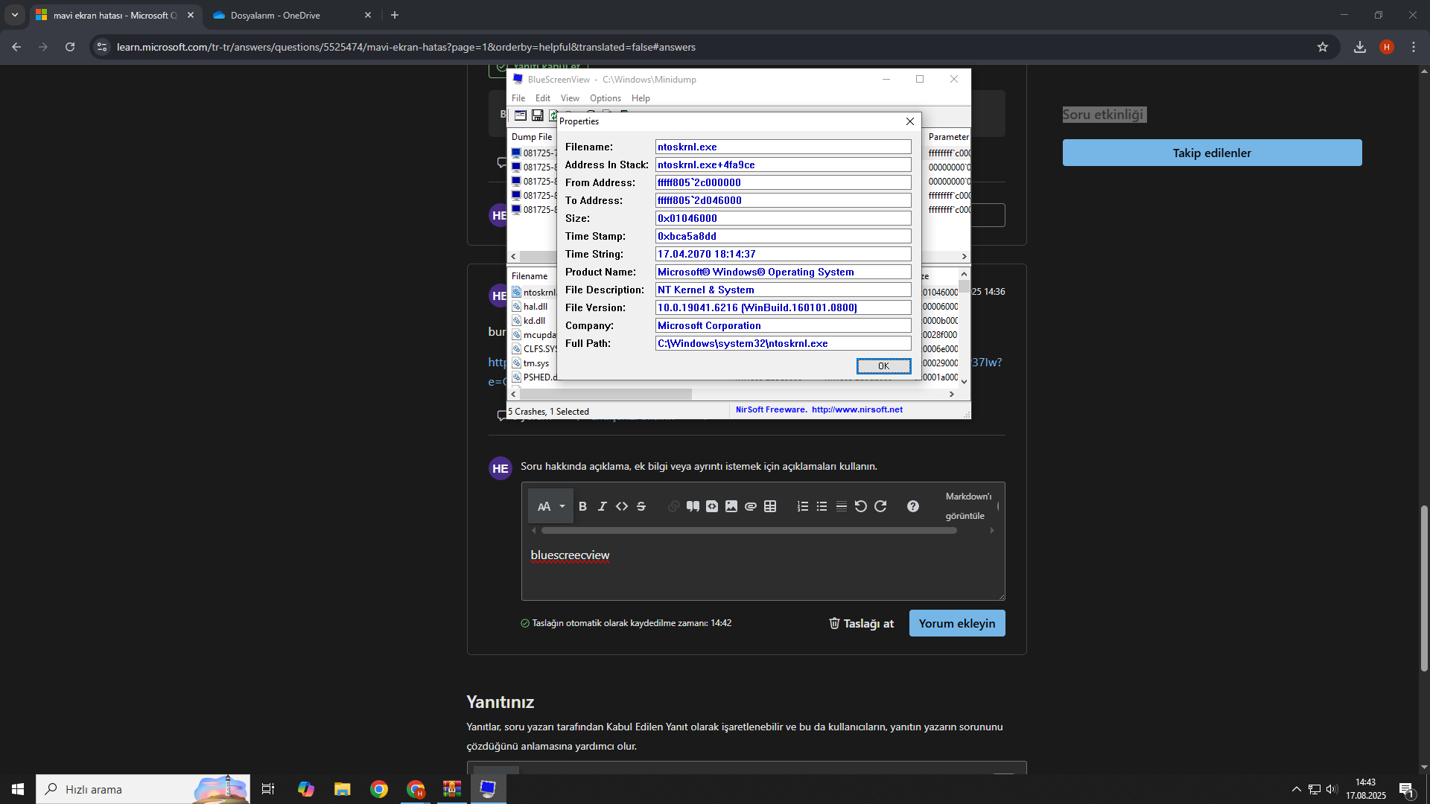1430x804 pixels.
Task: Select the File Version field in Properties
Action: coord(783,307)
